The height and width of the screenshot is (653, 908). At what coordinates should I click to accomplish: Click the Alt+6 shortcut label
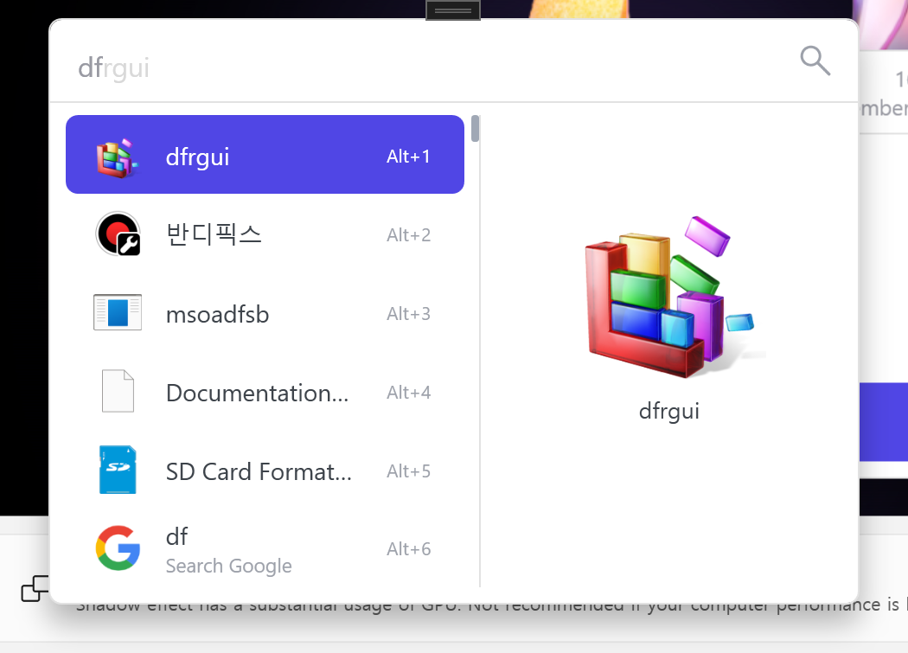(408, 549)
